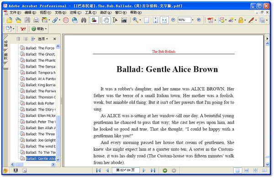
Task: Open the zoom percentage dropdown arrow
Action: tap(193, 20)
